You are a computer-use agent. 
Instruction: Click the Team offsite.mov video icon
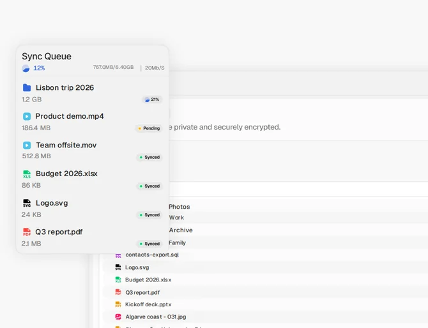pos(27,145)
